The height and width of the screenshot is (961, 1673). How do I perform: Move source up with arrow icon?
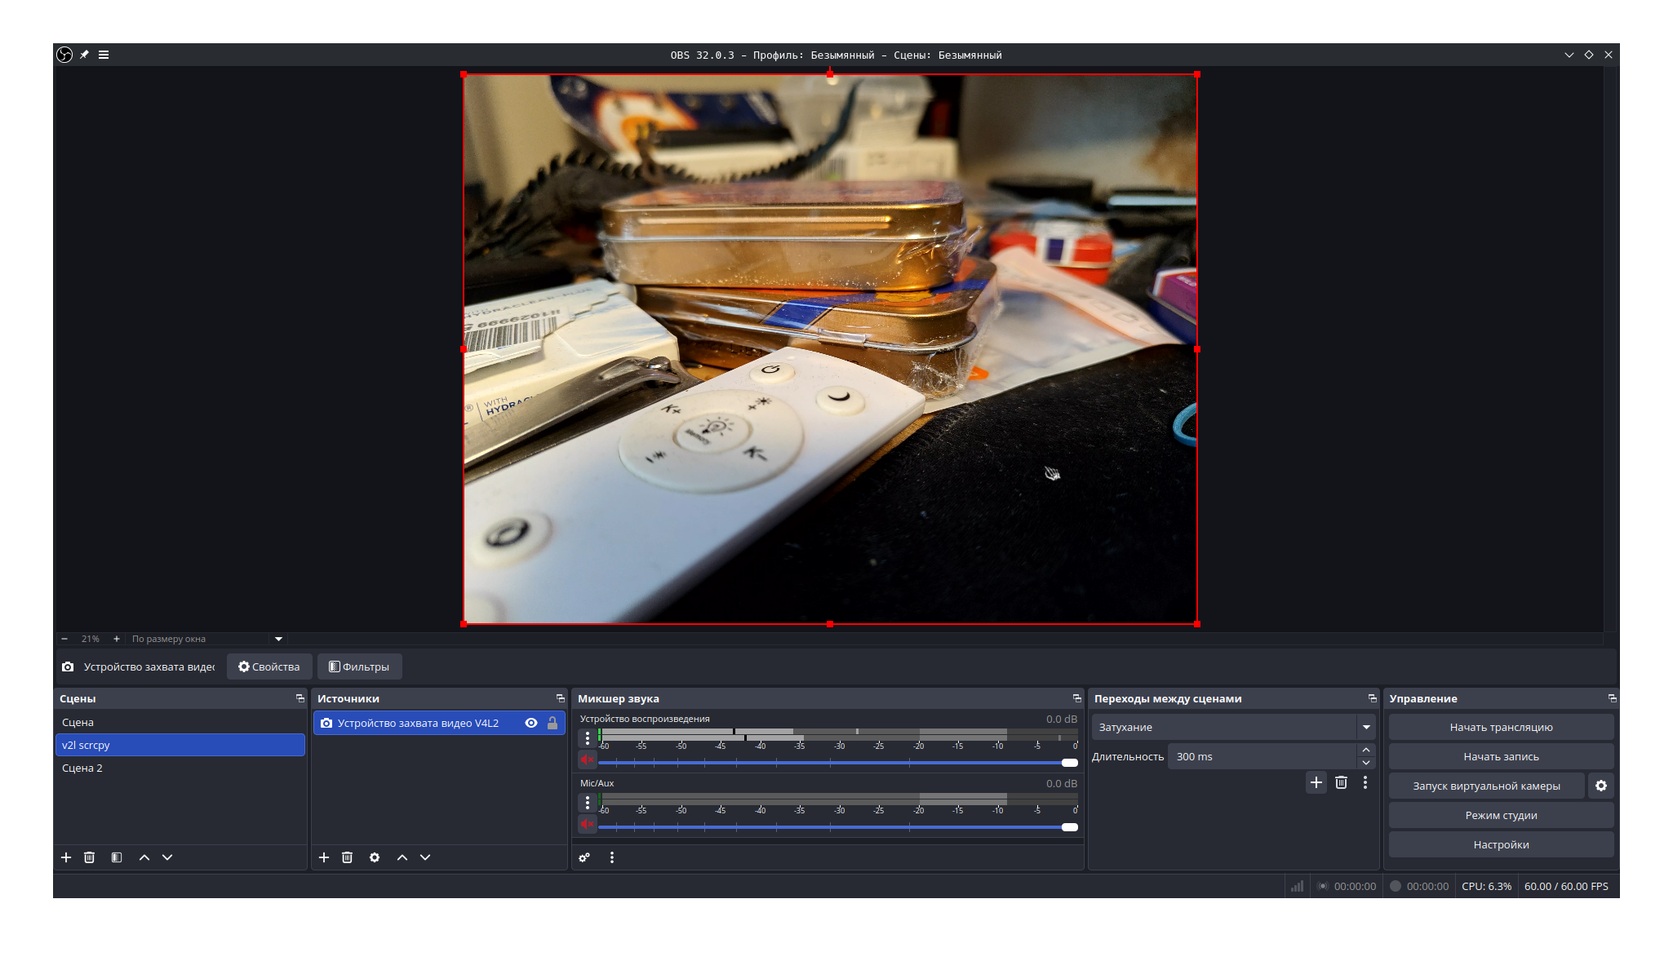[x=402, y=857]
